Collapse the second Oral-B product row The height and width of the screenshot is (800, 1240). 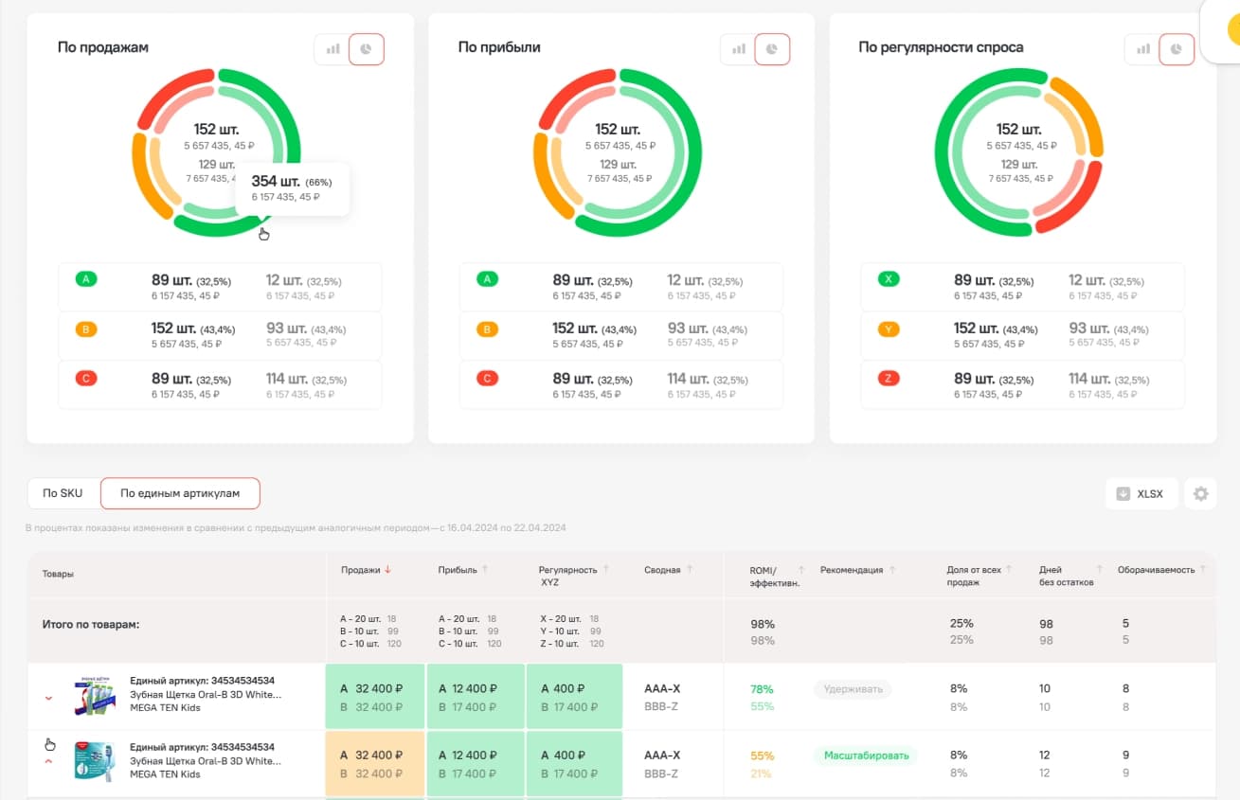[x=49, y=761]
